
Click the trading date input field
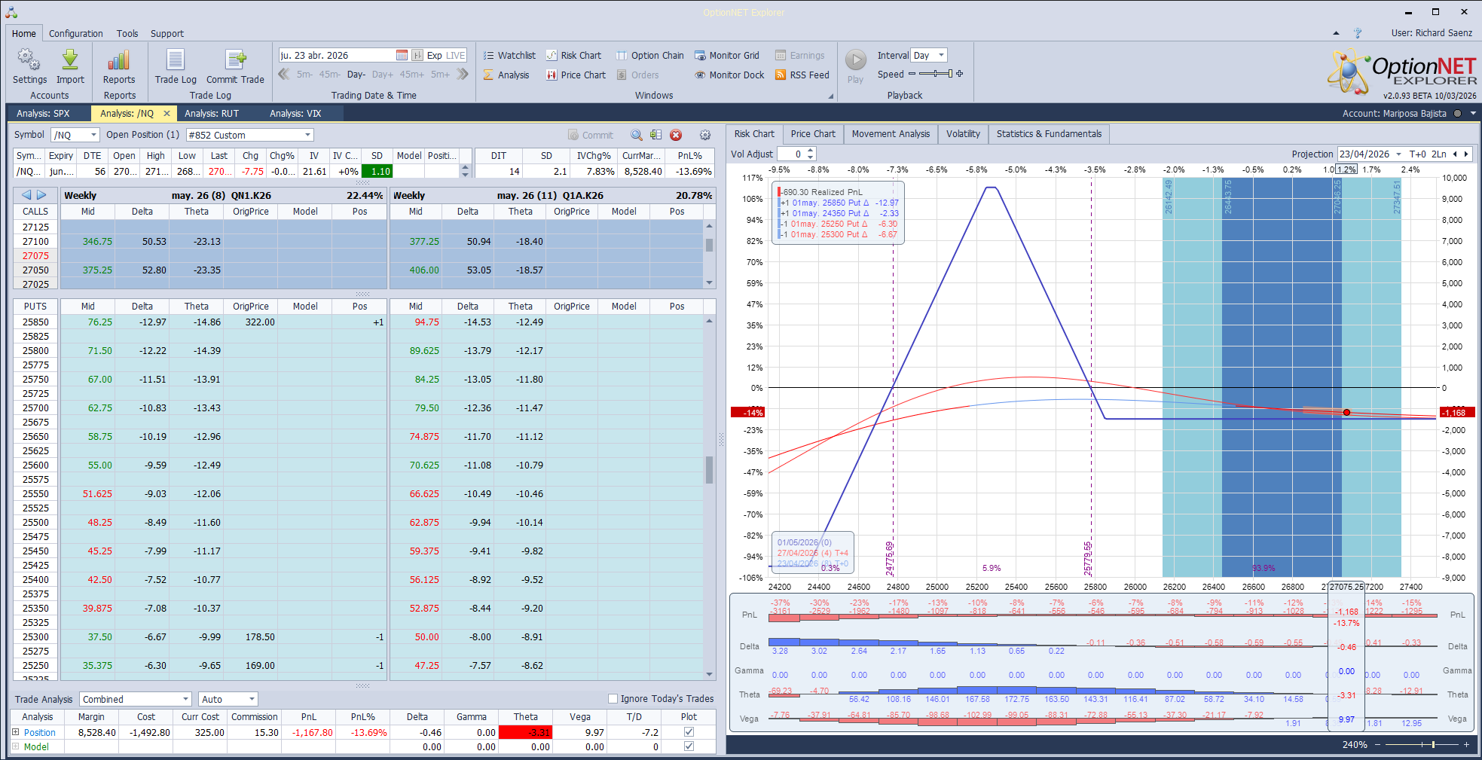click(337, 55)
